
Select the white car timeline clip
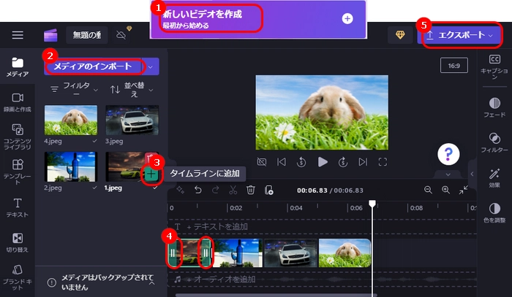(290, 253)
